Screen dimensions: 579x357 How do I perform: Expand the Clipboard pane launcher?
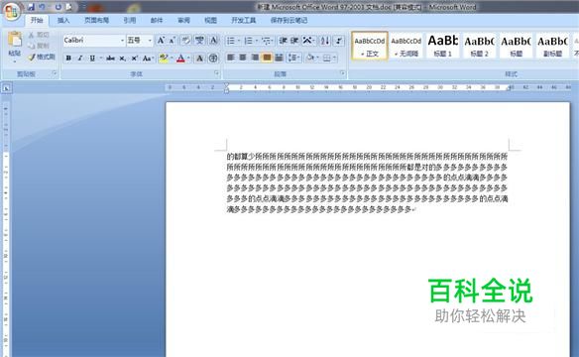coord(55,73)
